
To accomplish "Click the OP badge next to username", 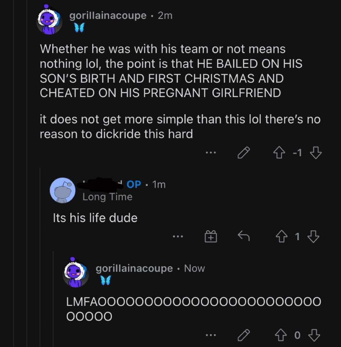I will 134,184.
